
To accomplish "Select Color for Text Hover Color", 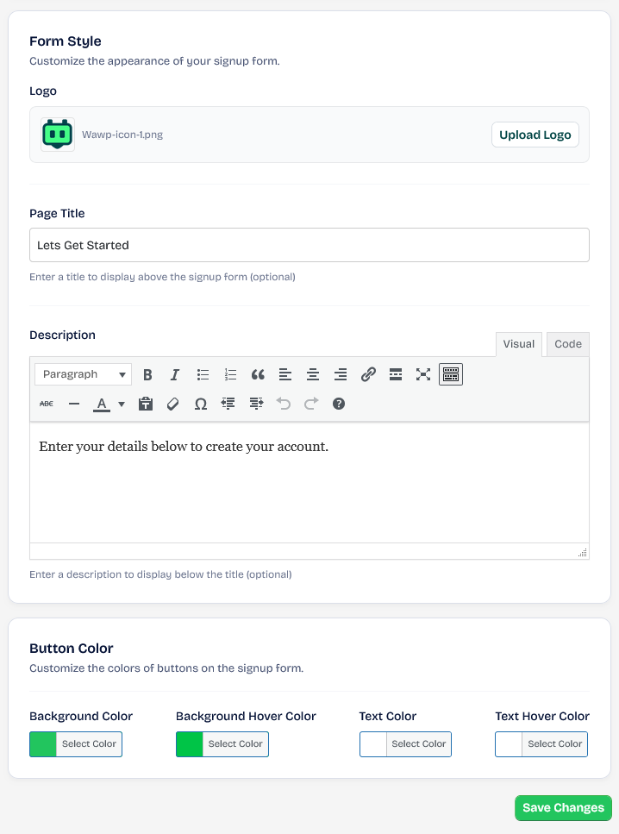I will pos(554,744).
